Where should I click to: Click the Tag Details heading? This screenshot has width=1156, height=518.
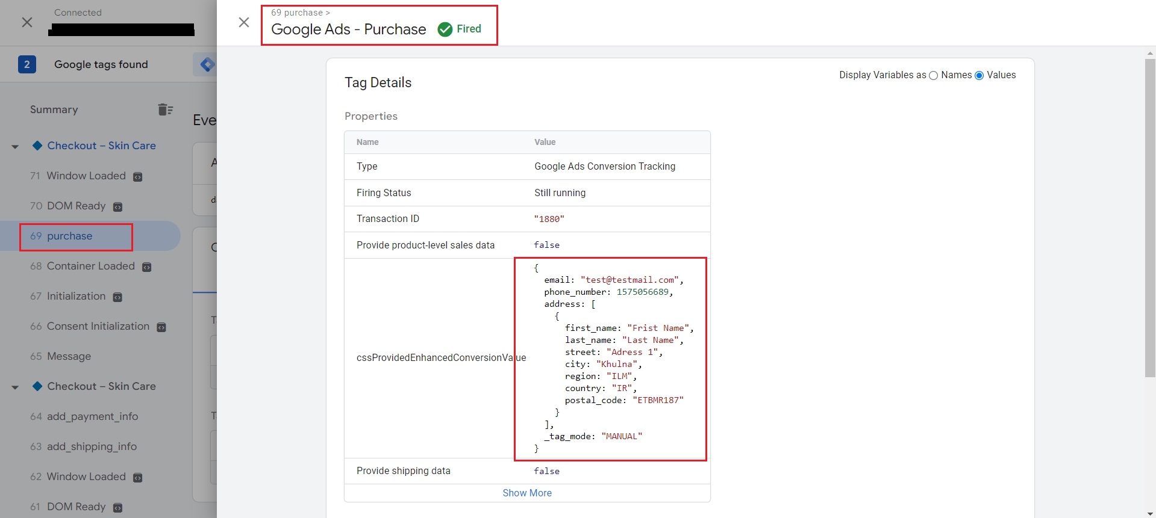[378, 82]
